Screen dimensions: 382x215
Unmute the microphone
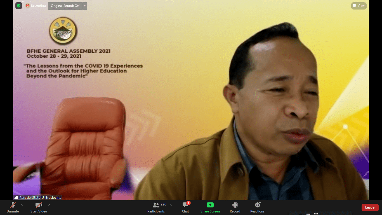pos(13,207)
